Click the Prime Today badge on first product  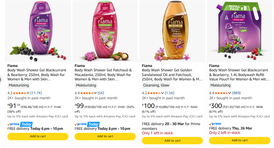(19, 124)
